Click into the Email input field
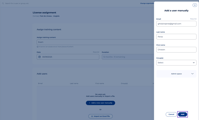The height and width of the screenshot is (120, 199). 176,24
